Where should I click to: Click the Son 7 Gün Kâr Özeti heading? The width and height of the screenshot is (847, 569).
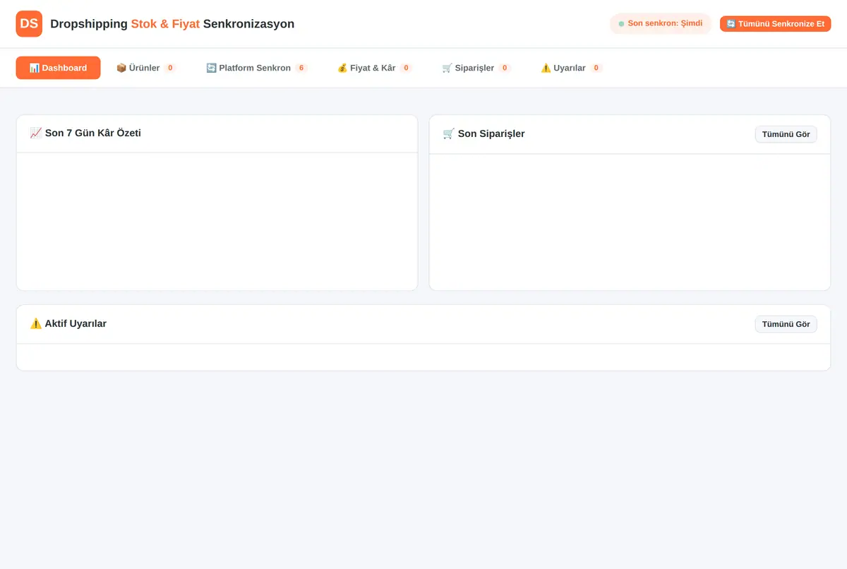pyautogui.click(x=85, y=133)
